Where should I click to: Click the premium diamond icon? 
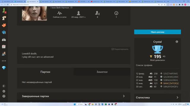(4, 68)
